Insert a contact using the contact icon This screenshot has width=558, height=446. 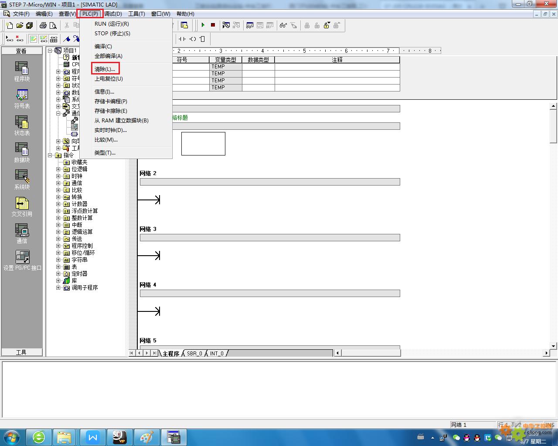point(182,39)
